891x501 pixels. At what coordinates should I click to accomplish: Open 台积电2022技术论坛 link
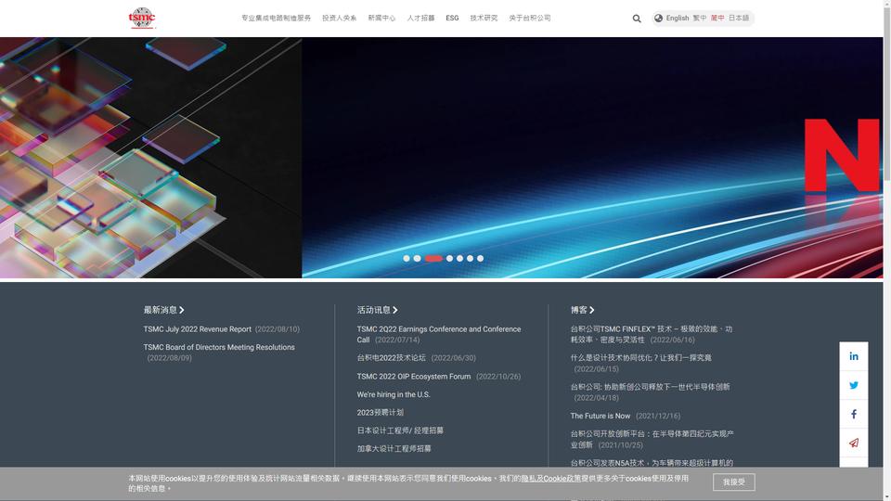(391, 358)
